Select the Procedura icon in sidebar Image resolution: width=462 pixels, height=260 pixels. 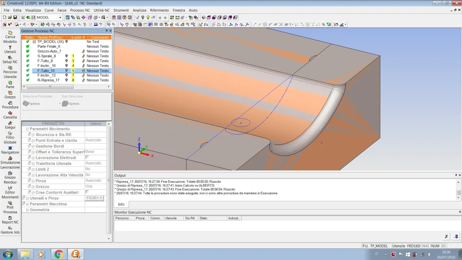tap(10, 103)
